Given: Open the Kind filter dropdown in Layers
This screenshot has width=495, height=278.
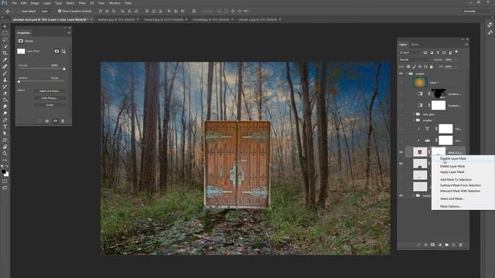Looking at the screenshot, I should (x=410, y=53).
